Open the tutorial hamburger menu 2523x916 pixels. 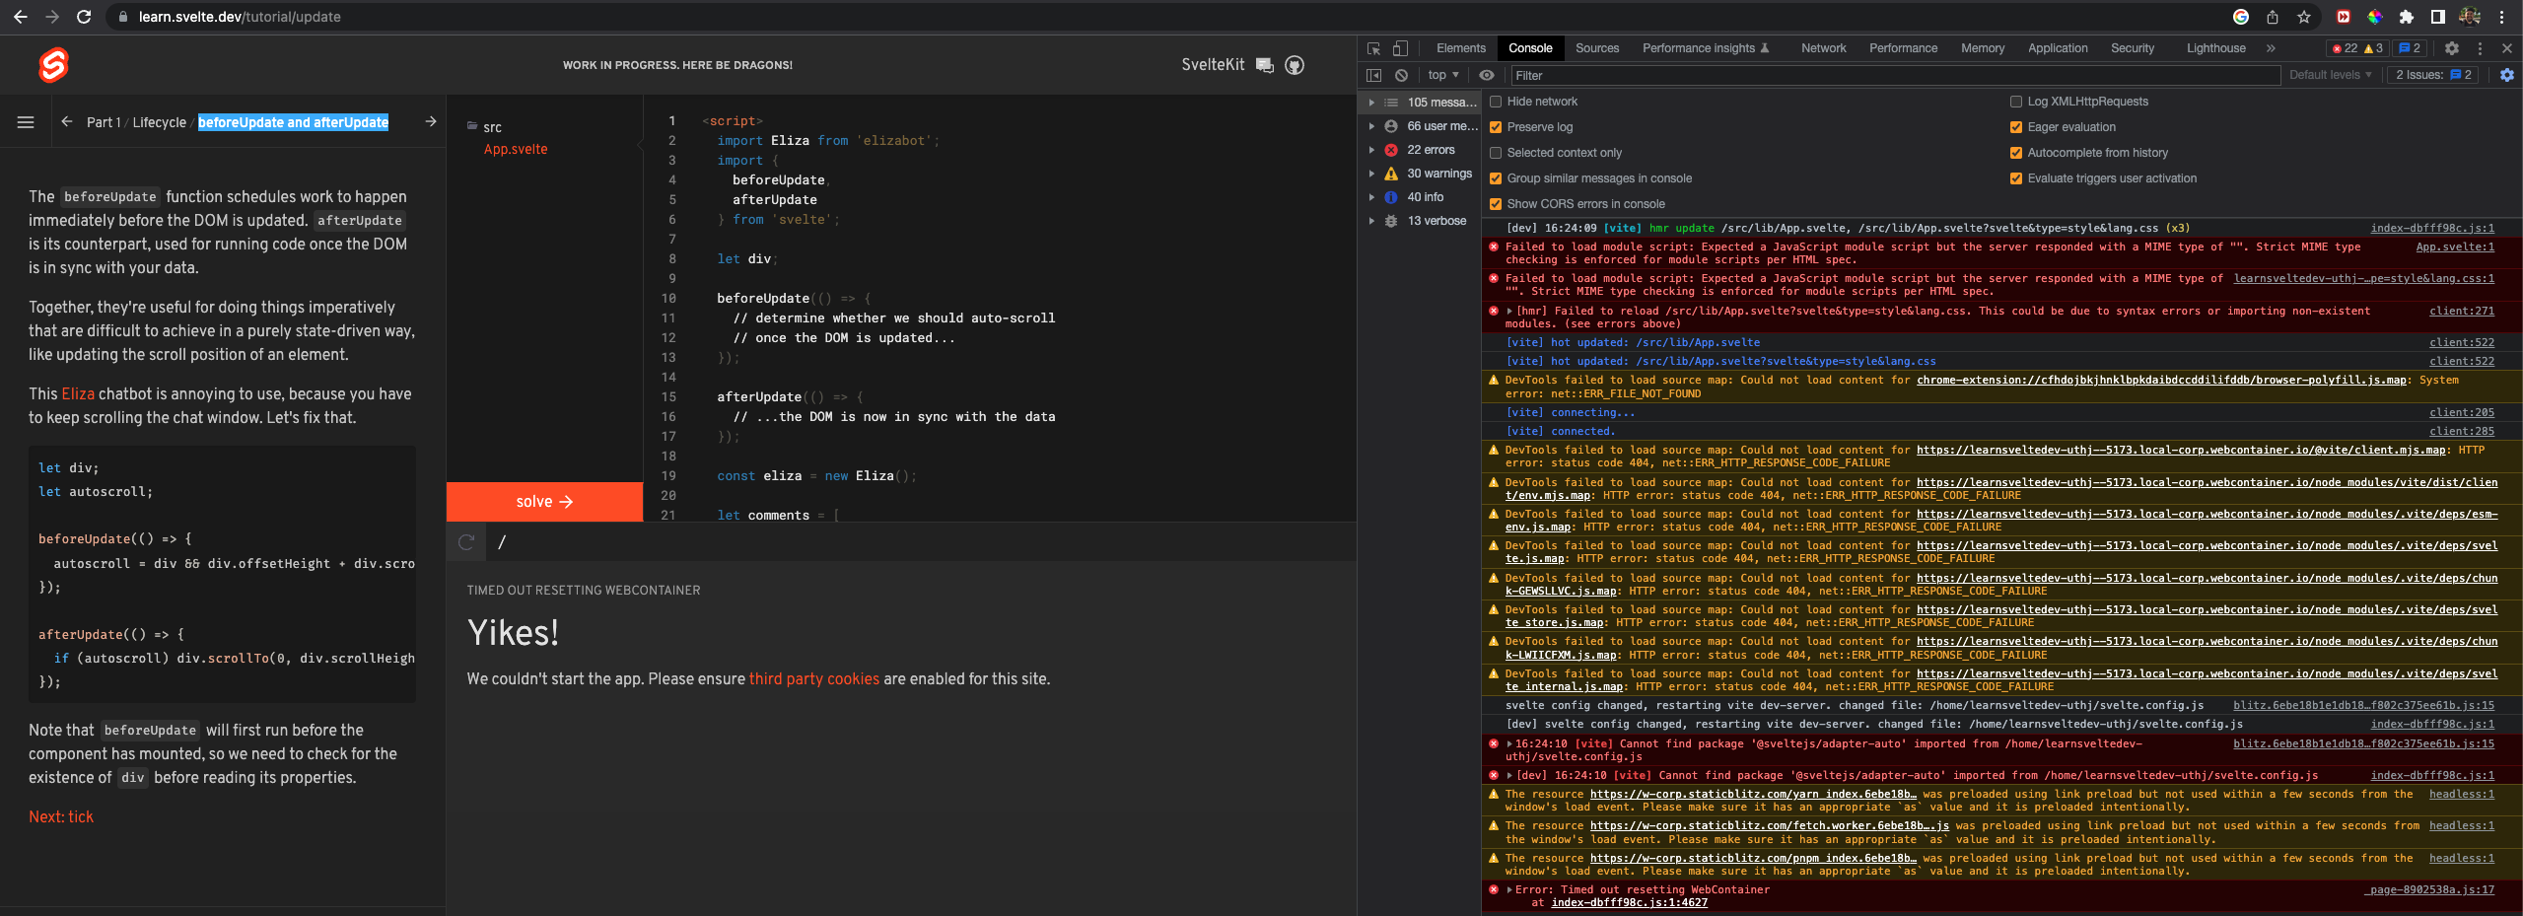coord(26,122)
